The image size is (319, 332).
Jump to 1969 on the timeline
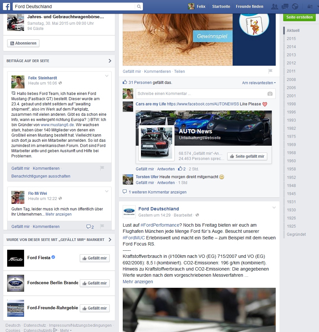[291, 144]
